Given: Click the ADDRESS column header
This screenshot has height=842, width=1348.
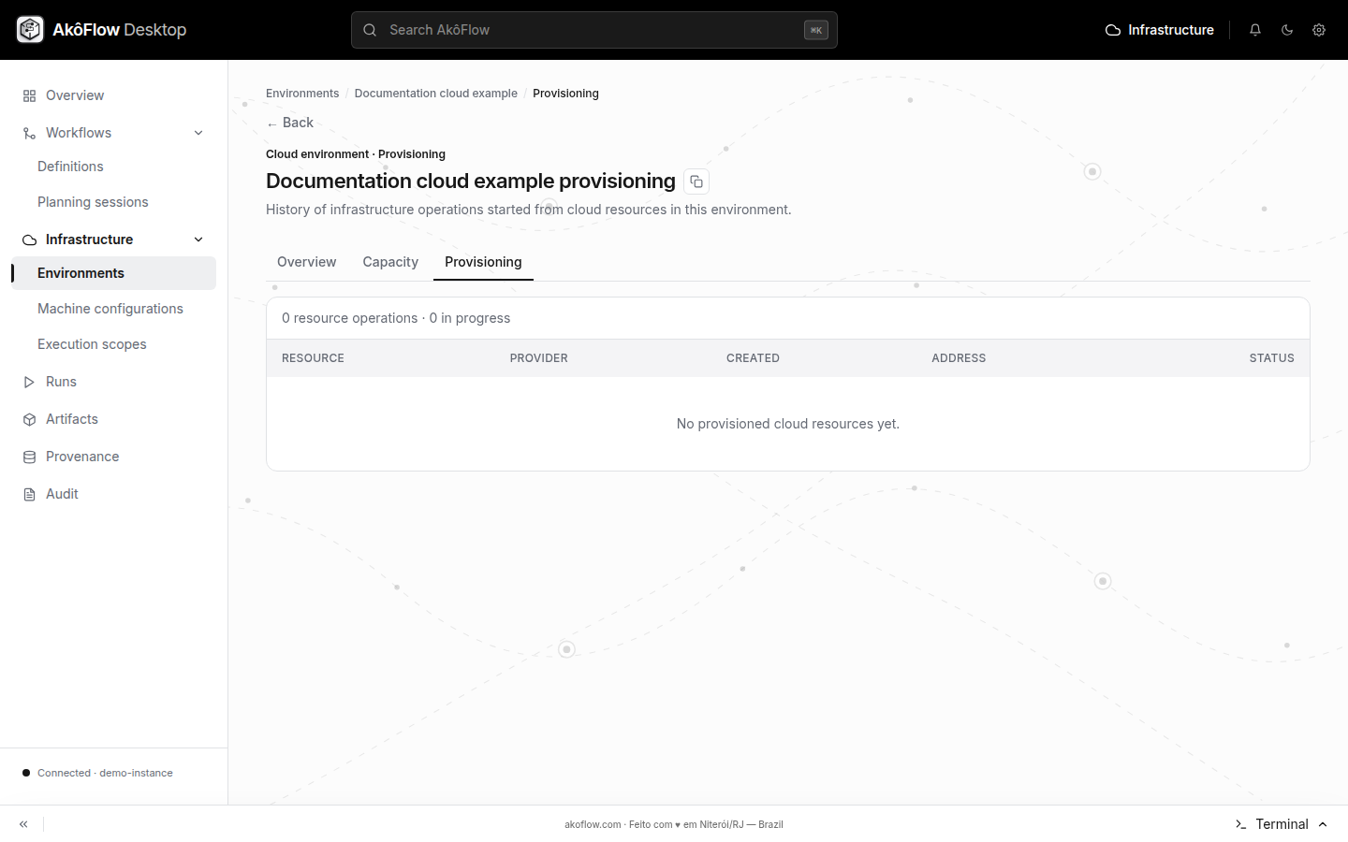Looking at the screenshot, I should point(959,358).
